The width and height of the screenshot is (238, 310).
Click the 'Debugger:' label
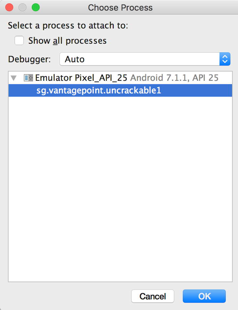click(x=30, y=59)
